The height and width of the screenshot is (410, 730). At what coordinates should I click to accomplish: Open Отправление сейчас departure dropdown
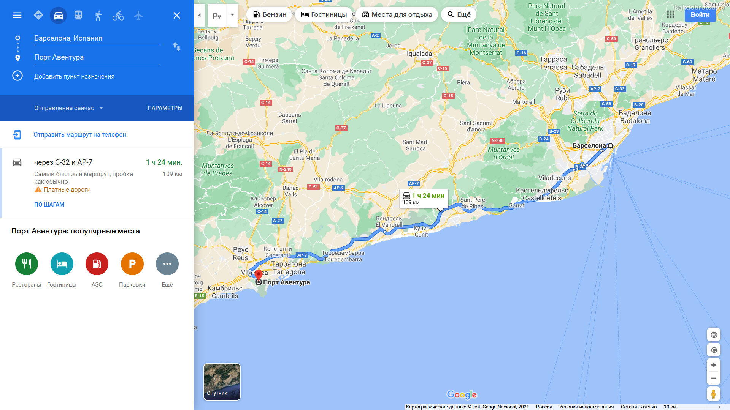click(x=69, y=108)
